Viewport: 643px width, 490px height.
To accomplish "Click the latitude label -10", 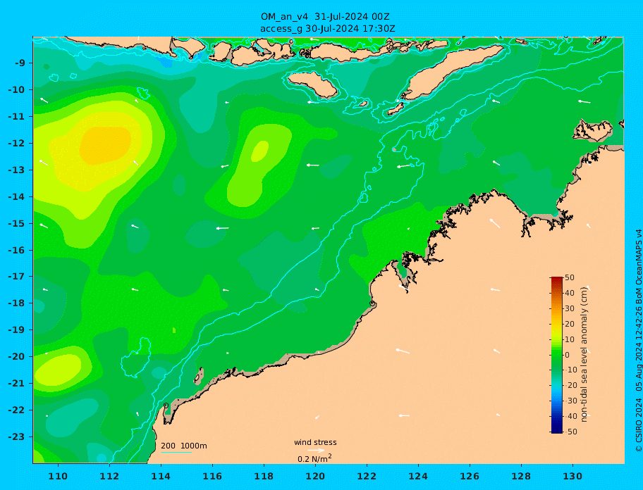I will pos(16,89).
